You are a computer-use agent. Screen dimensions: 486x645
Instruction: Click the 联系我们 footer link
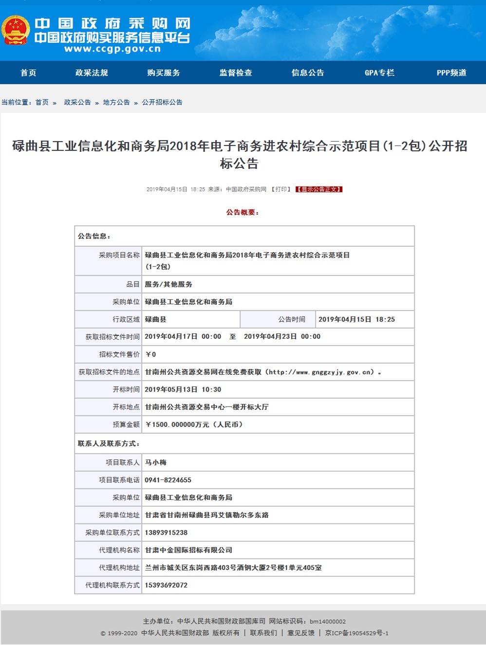tap(263, 633)
